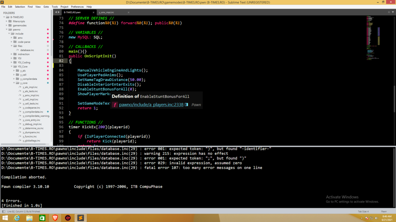Switch to the y_amx_impl.inc tab
Viewport: 396px width, 222px height.
106,12
